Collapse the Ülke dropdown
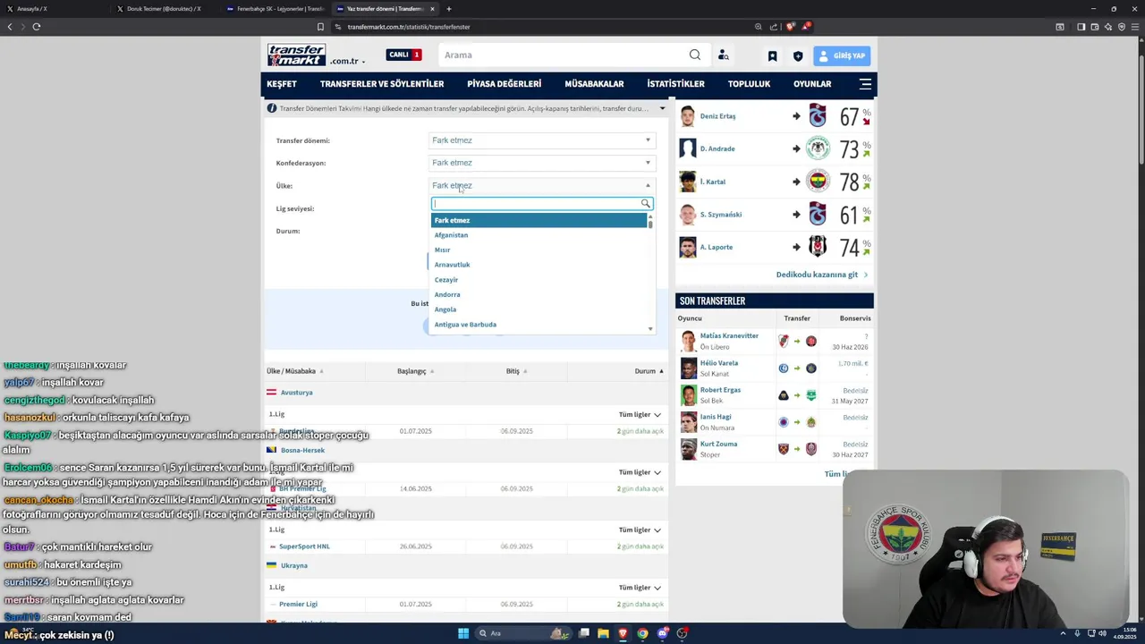 click(542, 185)
